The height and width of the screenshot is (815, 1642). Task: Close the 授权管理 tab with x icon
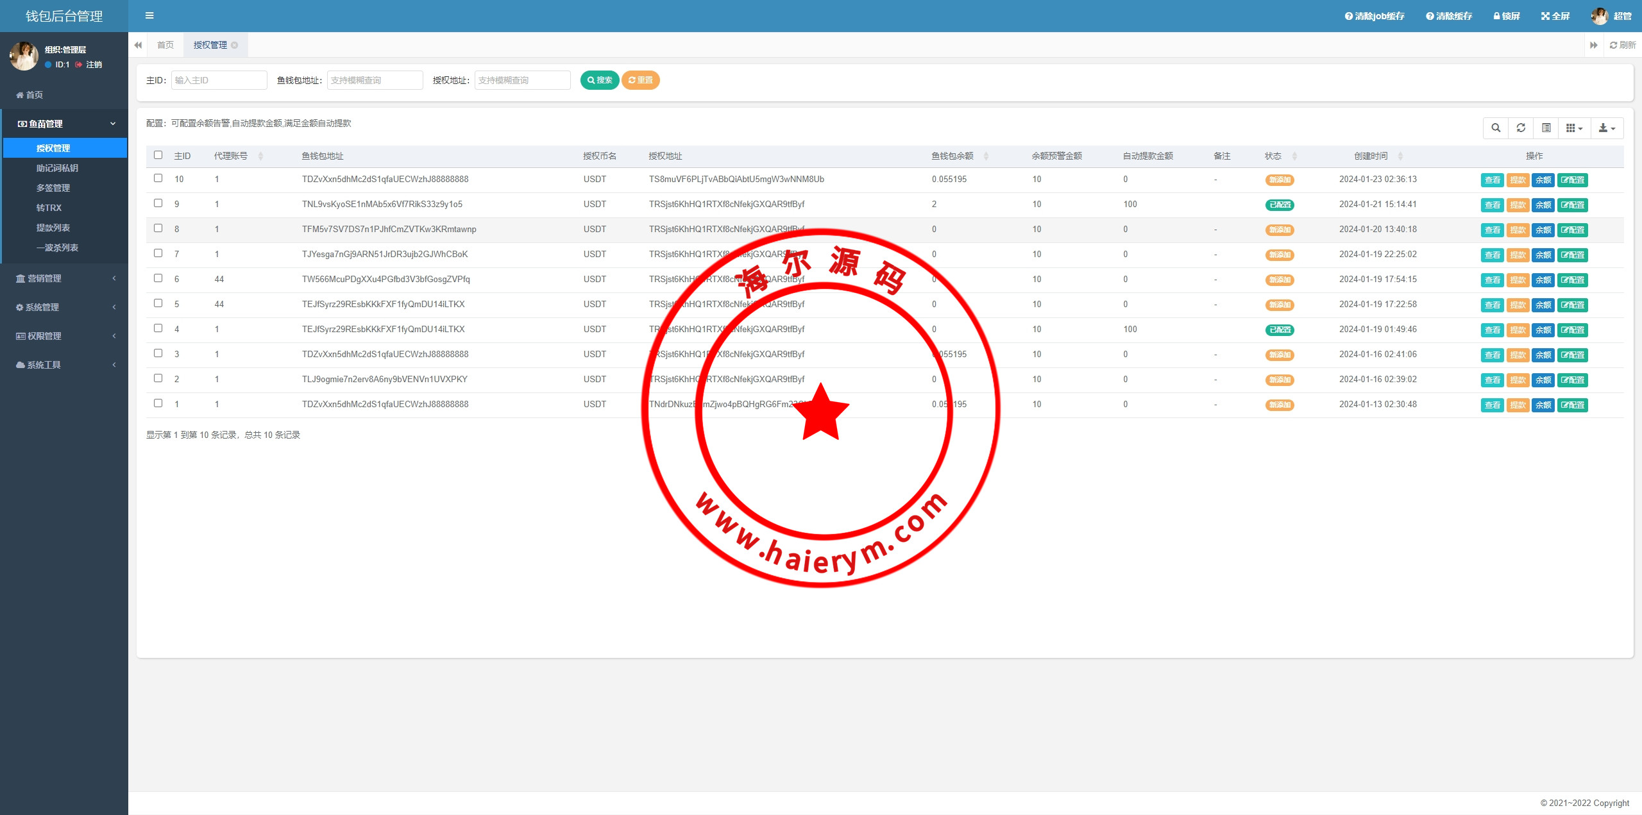click(x=235, y=45)
